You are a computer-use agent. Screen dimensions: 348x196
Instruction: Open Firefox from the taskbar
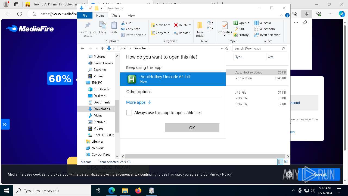[x=138, y=191]
